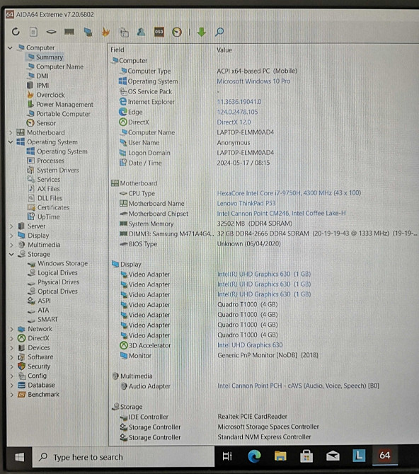Open Intel Cannon Point PCH audio link

[x=298, y=386]
